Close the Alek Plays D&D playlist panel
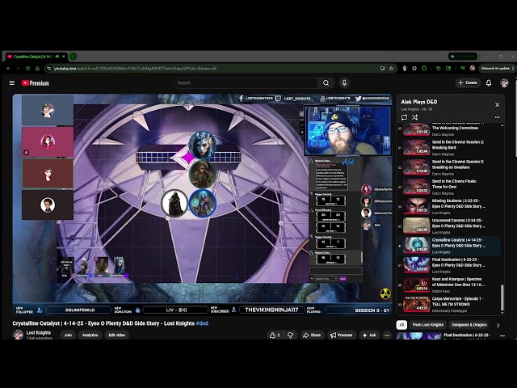 pyautogui.click(x=498, y=104)
